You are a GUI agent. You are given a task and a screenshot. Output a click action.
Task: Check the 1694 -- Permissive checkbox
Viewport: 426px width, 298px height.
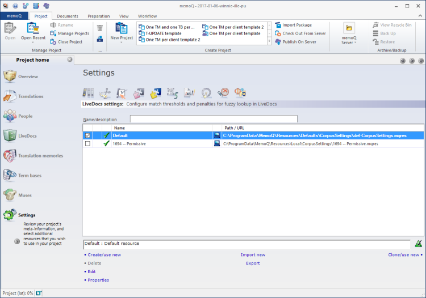[x=87, y=144]
